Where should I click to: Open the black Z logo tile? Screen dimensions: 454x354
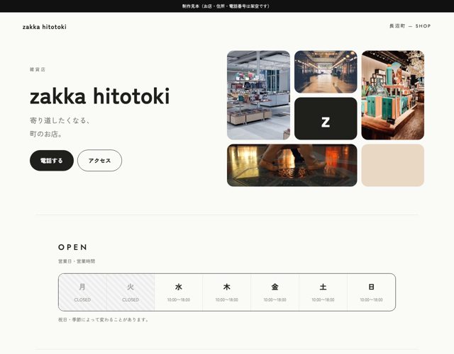click(x=326, y=118)
